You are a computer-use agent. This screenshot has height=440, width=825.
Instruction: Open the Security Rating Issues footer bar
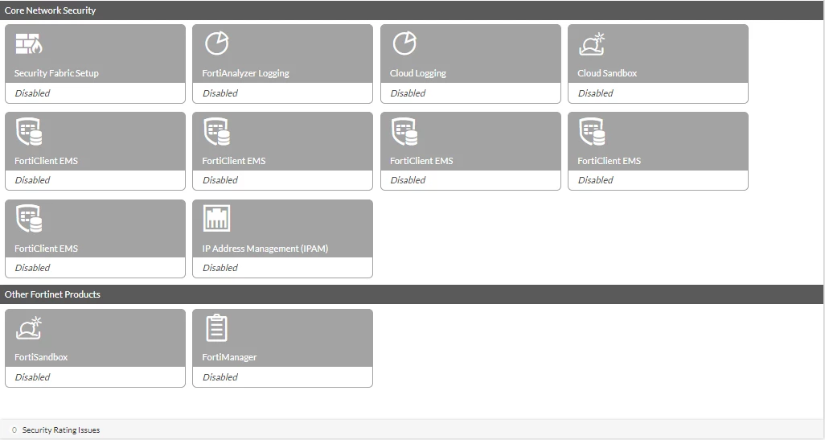[412, 430]
